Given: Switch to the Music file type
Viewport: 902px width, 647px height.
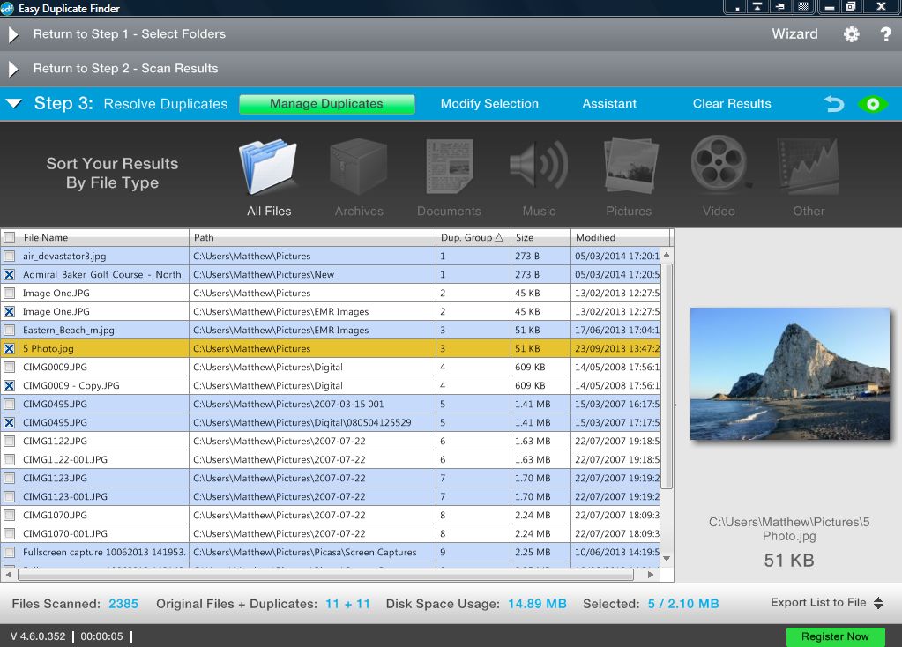Looking at the screenshot, I should coord(539,174).
